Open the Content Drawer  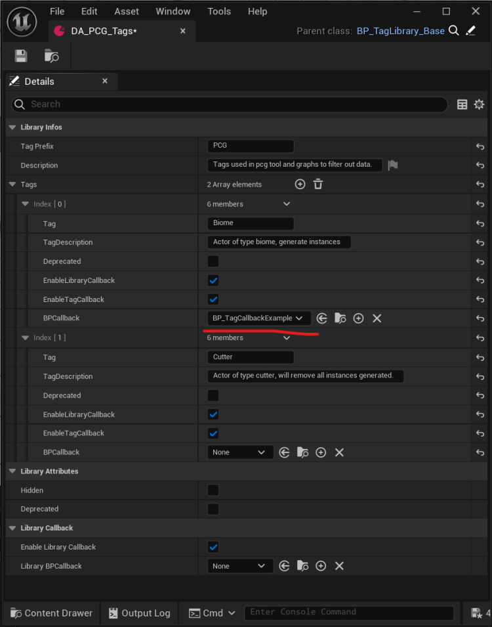[x=51, y=613]
